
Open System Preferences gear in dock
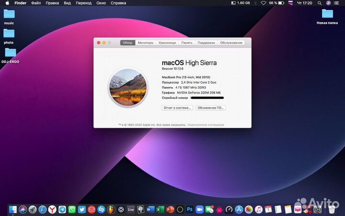318,209
